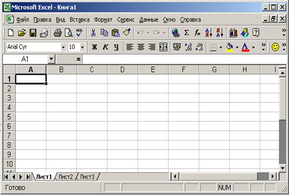Open a file using the Open folder icon
Screen dimensions: 289x195
click(22, 33)
